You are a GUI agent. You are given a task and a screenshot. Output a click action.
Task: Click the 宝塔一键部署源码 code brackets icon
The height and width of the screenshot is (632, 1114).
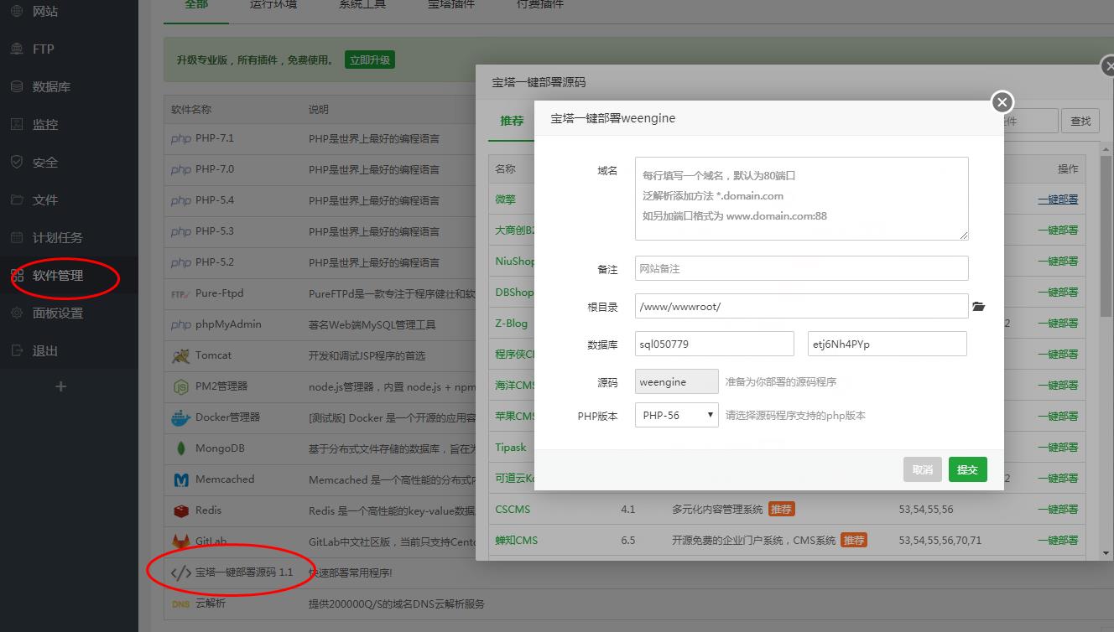[181, 573]
